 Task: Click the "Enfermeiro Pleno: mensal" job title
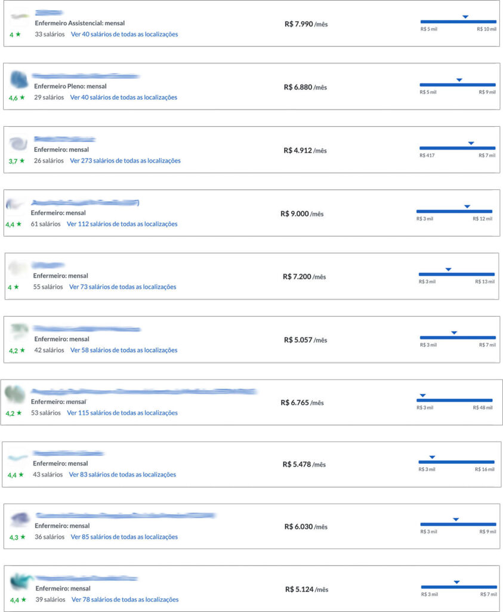tap(70, 87)
